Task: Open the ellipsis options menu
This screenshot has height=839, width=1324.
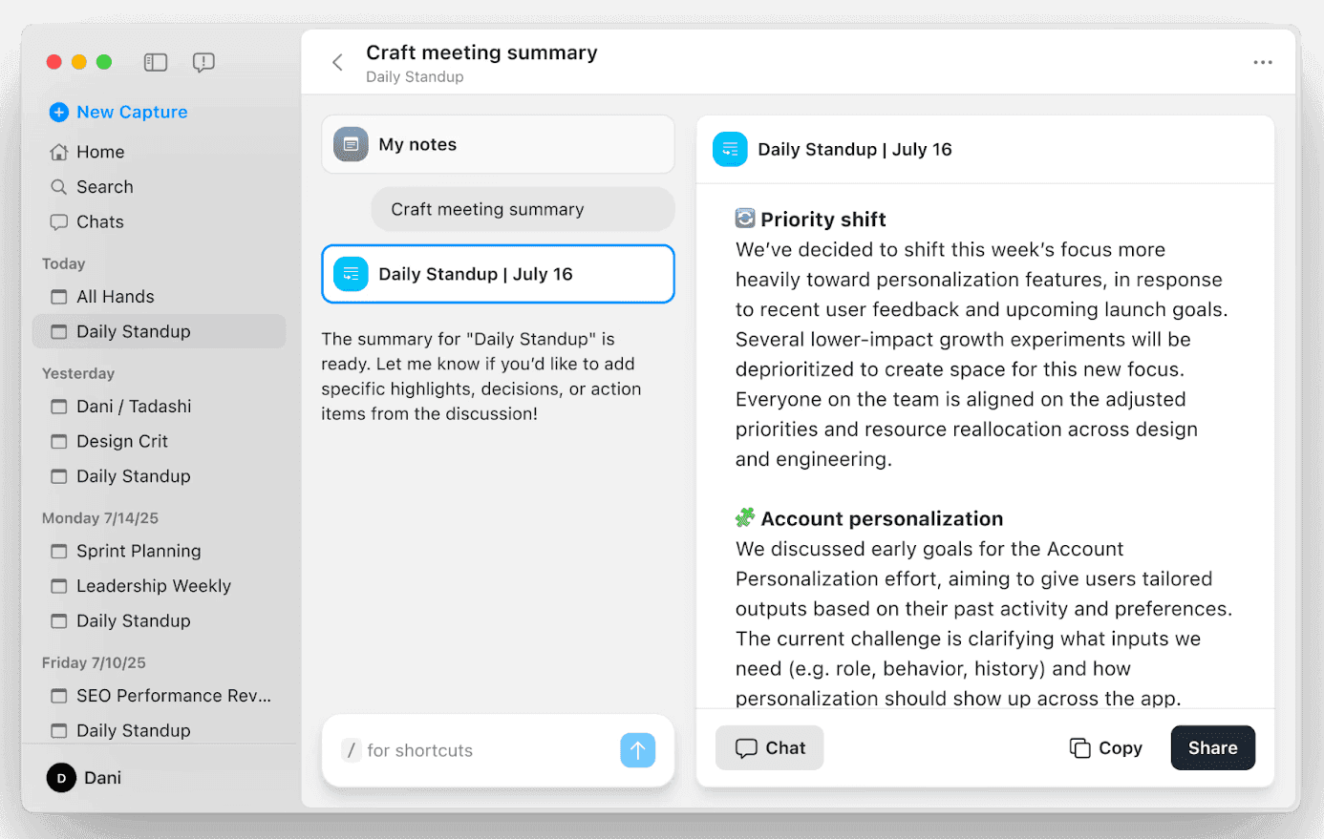Action: (1263, 61)
